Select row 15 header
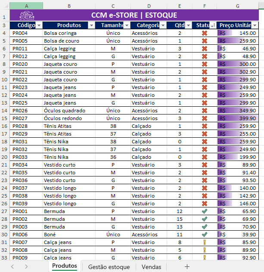The width and height of the screenshot is (264, 272). click(x=4, y=118)
